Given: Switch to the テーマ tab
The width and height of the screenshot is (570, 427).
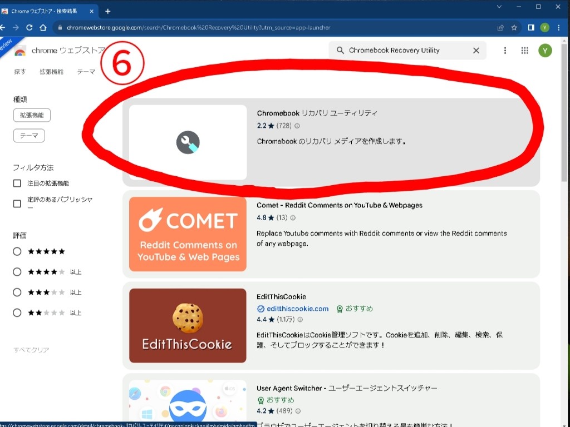Looking at the screenshot, I should pyautogui.click(x=86, y=72).
